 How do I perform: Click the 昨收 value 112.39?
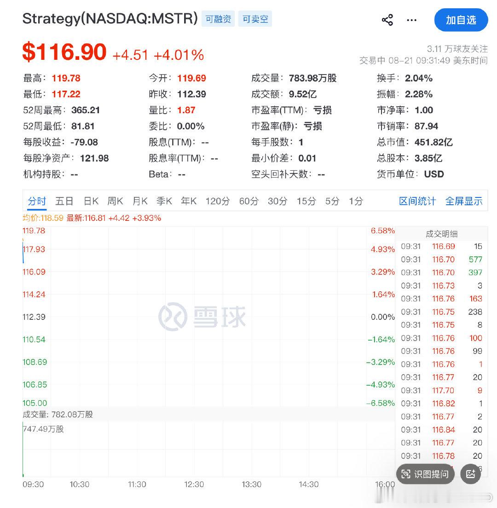coord(191,94)
